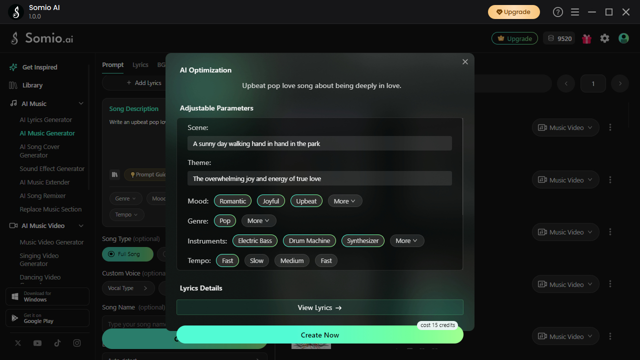This screenshot has height=360, width=640.
Task: Click the Create Now button
Action: tap(320, 335)
